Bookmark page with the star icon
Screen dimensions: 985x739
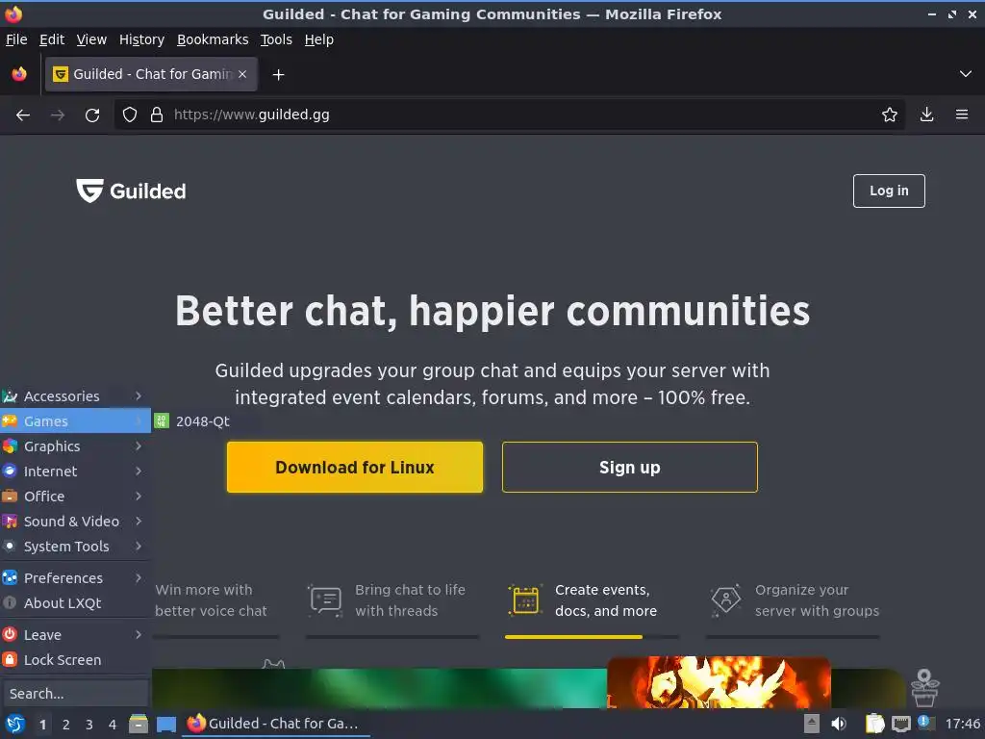coord(889,115)
